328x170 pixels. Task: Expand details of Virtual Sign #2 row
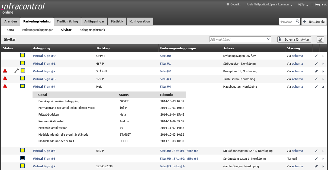pos(323,71)
